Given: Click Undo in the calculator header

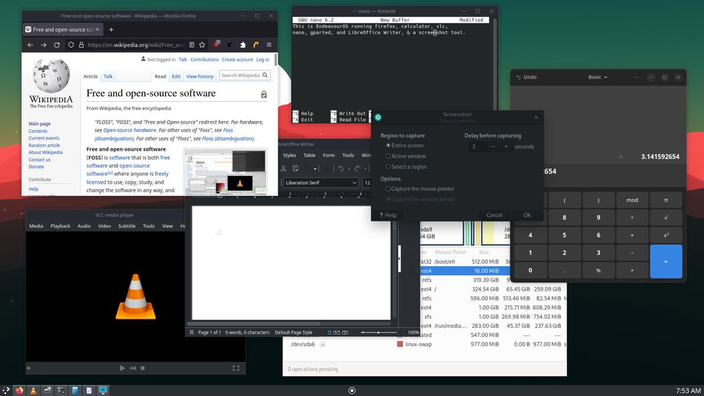Looking at the screenshot, I should tap(526, 77).
